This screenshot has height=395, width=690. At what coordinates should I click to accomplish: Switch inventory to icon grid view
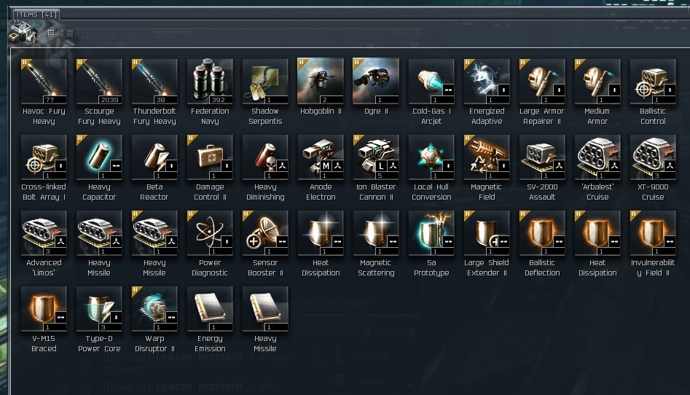tap(51, 33)
